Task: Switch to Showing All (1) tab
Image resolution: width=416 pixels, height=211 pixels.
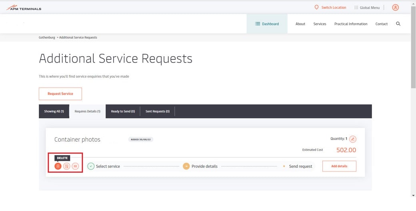Action: (54, 111)
